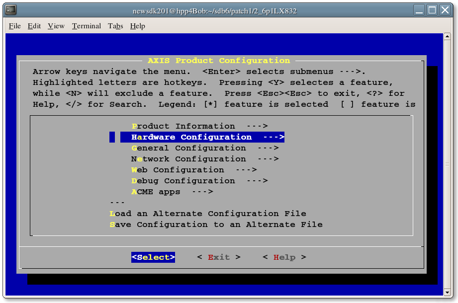Screen dimensions: 458x303
Task: Select Network Configuration submenu entry
Action: (205, 159)
